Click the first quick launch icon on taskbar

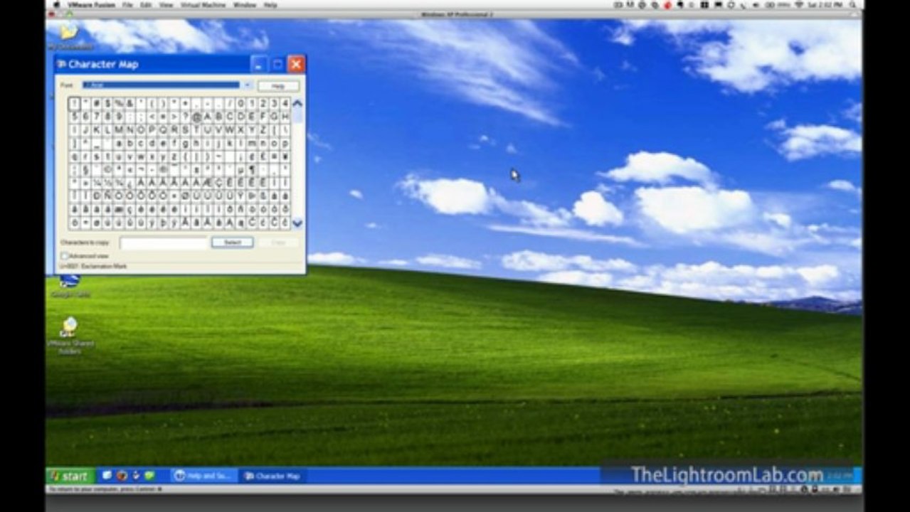click(107, 476)
